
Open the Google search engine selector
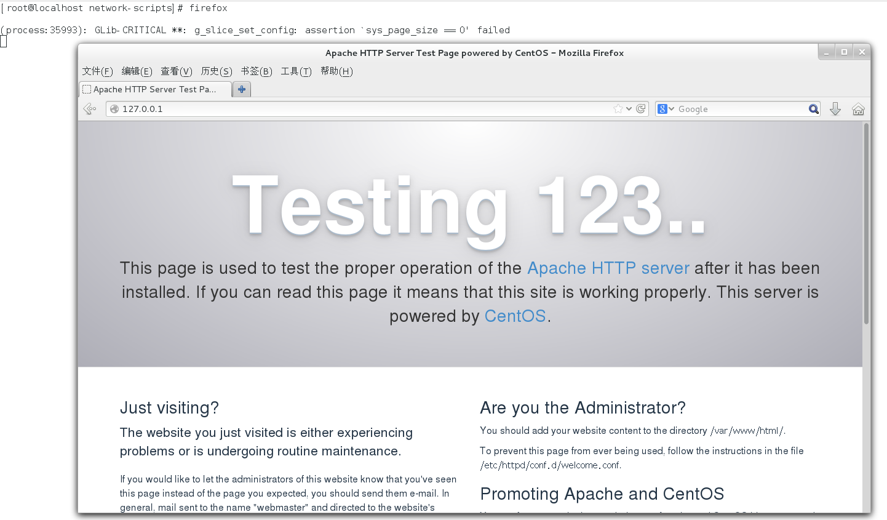[666, 109]
